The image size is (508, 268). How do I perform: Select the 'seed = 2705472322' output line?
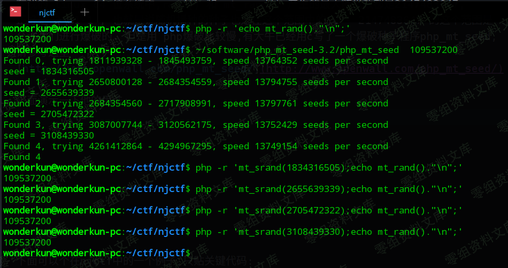tap(49, 114)
